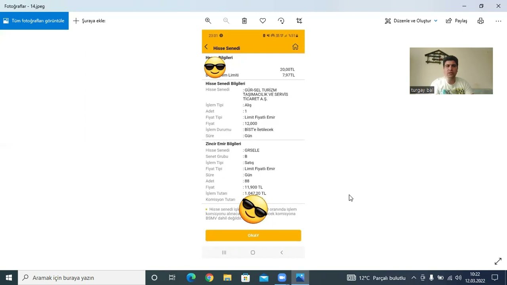Open Cortana circle icon on taskbar
Viewport: 507px width, 285px height.
[154, 277]
